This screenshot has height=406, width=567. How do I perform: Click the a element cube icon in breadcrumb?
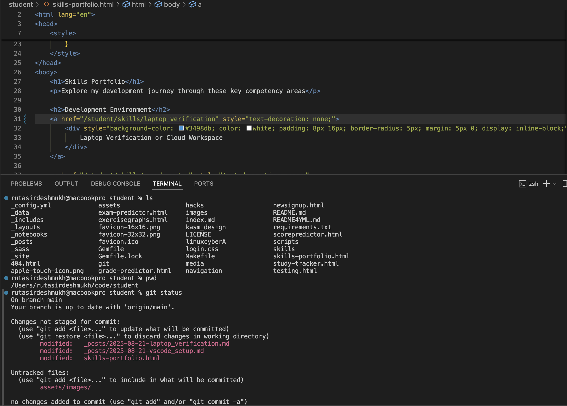point(192,4)
